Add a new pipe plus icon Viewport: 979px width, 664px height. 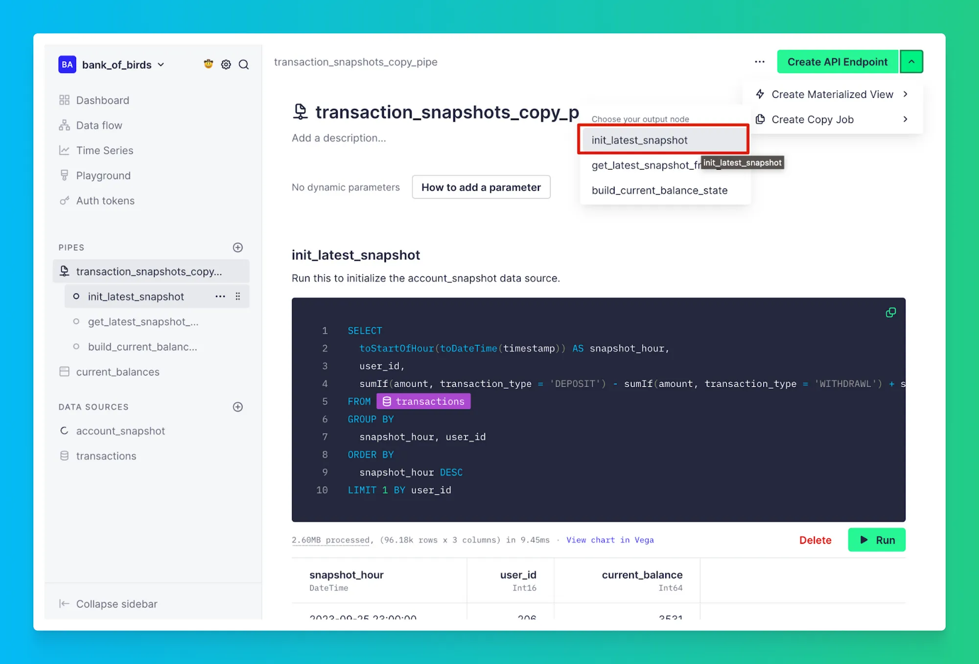click(238, 248)
